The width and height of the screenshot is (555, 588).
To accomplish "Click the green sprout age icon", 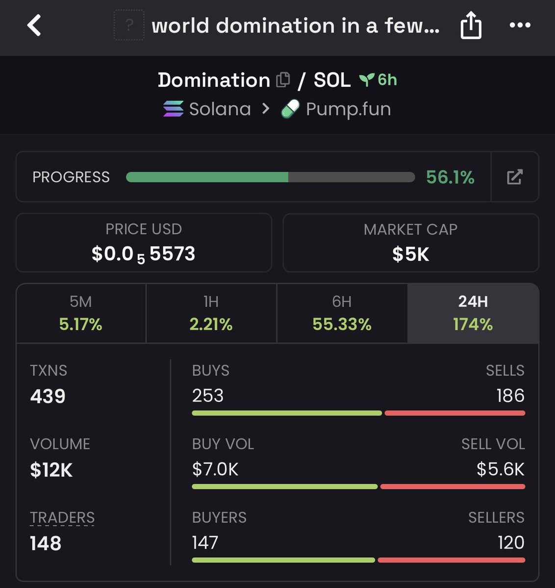I will click(x=367, y=80).
